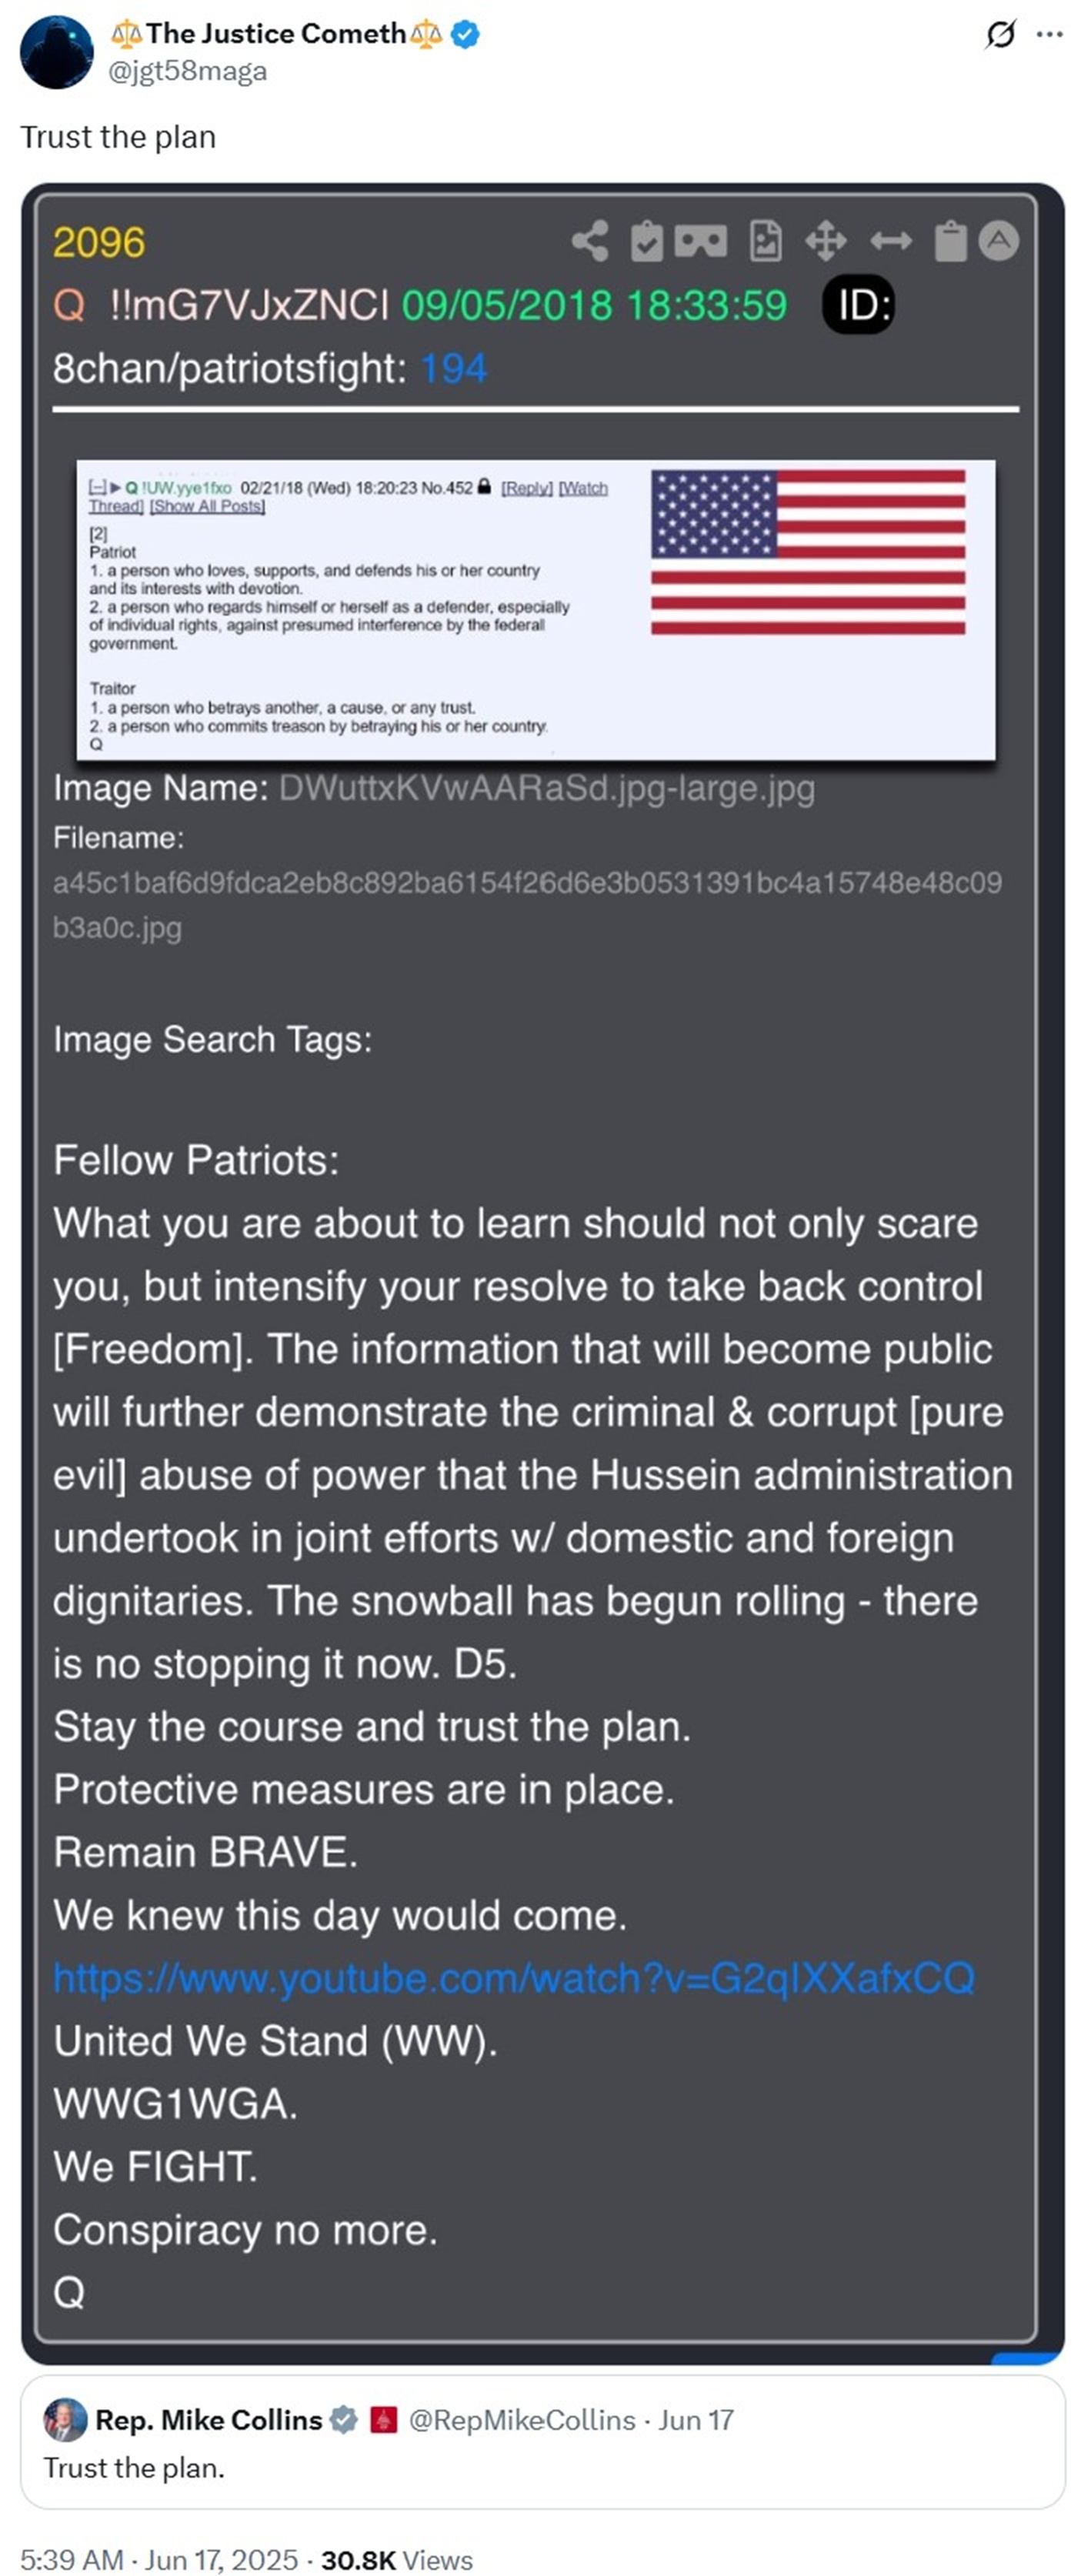Screen dimensions: 1081x2576
Task: Click the plain clipboard icon
Action: 950,241
